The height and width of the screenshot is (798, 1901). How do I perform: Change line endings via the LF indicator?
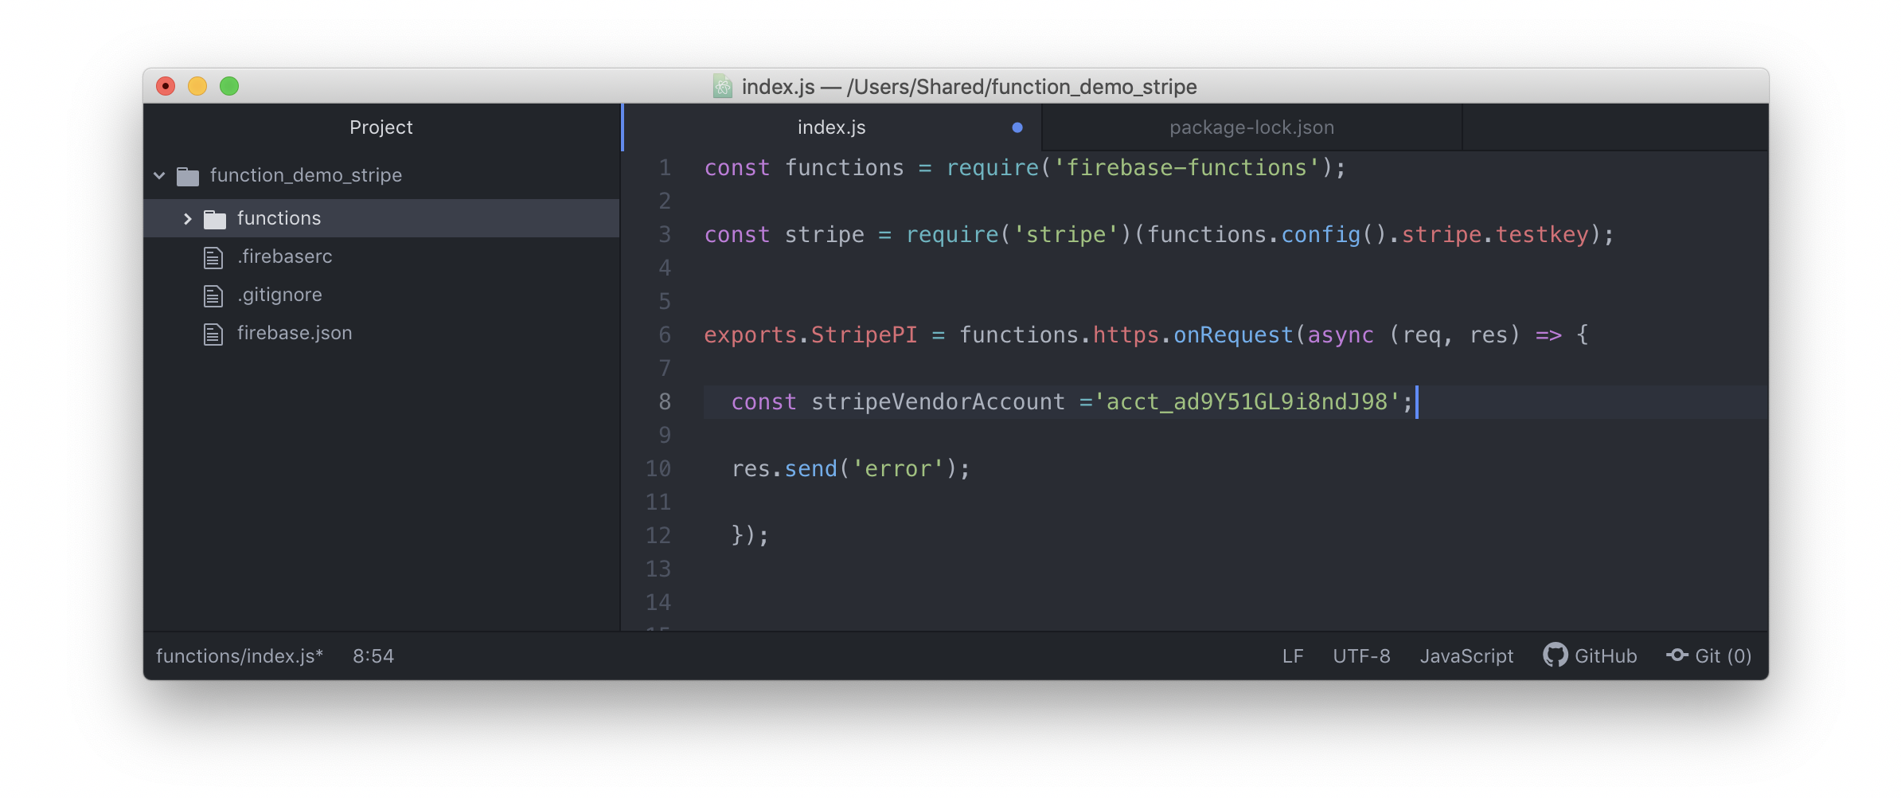(x=1293, y=655)
